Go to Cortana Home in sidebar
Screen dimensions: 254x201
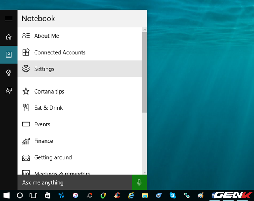9,37
